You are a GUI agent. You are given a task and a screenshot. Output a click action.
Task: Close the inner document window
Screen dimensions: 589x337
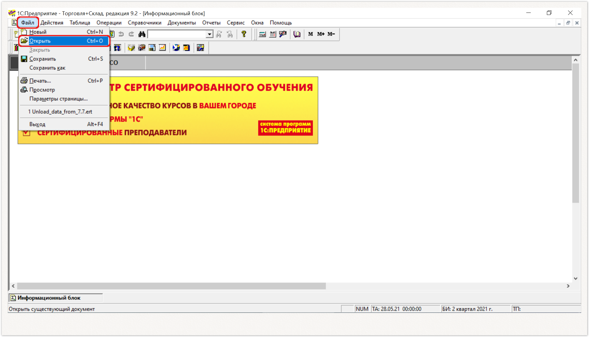point(577,23)
